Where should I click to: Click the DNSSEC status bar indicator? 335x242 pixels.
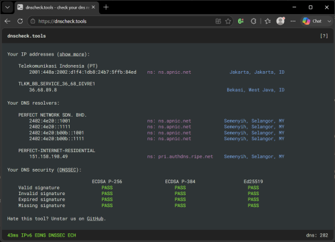coord(57,235)
